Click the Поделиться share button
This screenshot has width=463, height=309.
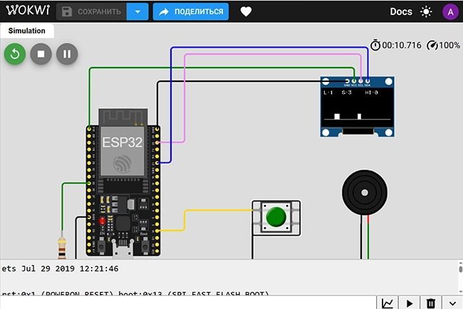click(191, 11)
